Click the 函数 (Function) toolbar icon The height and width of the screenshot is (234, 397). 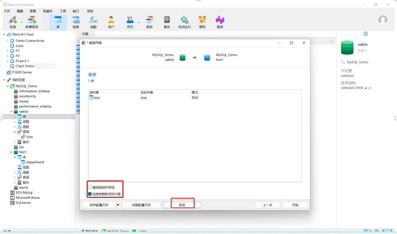[x=93, y=22]
